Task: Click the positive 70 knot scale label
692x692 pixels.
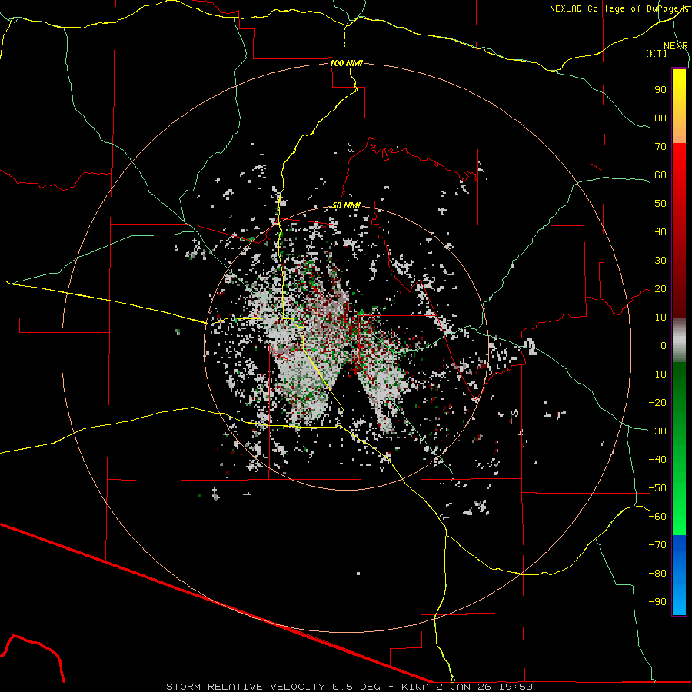Action: (x=660, y=147)
